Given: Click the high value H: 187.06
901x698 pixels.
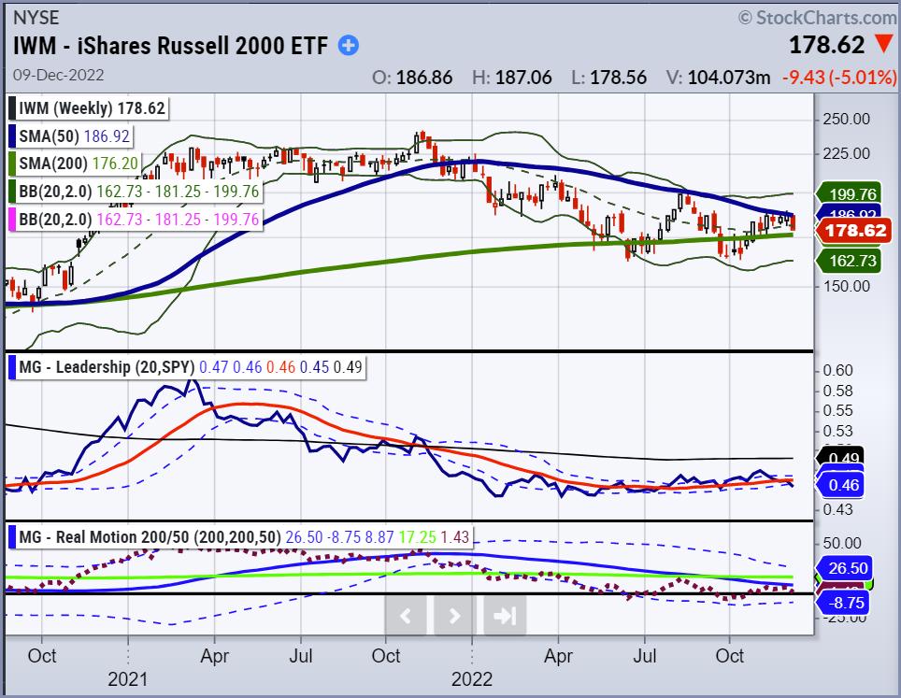Looking at the screenshot, I should coord(512,77).
